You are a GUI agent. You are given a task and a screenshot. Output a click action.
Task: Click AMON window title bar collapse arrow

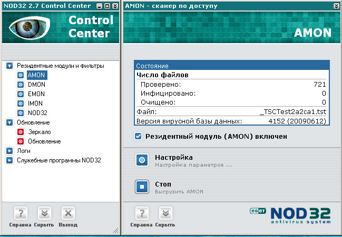(336, 6)
